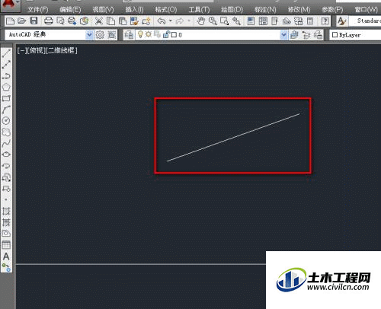Open the 绘图(D) menu

point(232,10)
